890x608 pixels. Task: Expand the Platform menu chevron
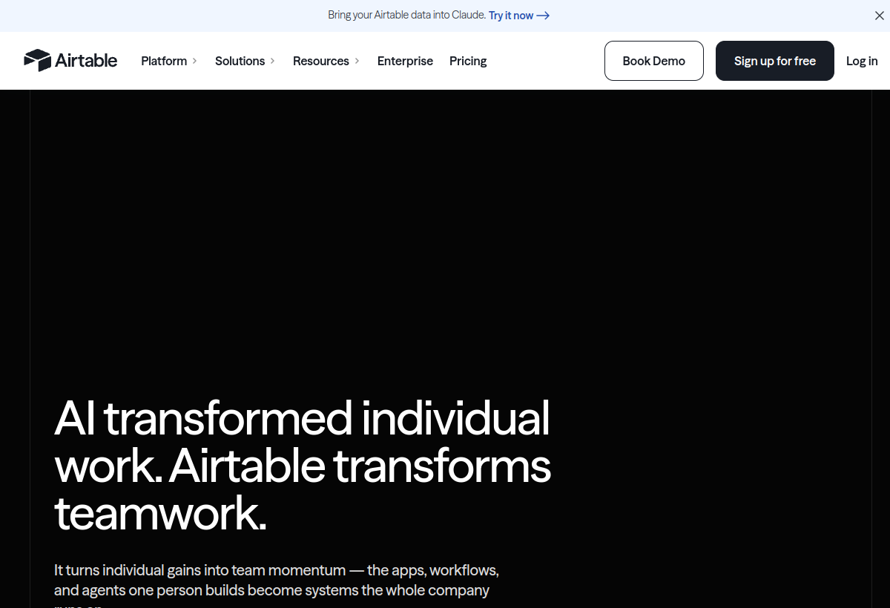coord(194,61)
